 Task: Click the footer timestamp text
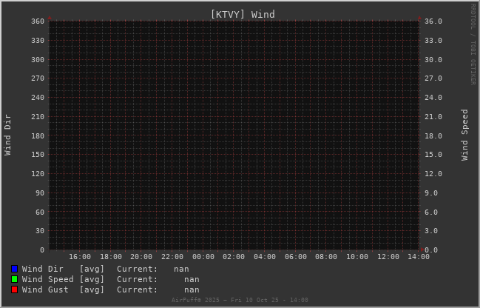(240, 300)
